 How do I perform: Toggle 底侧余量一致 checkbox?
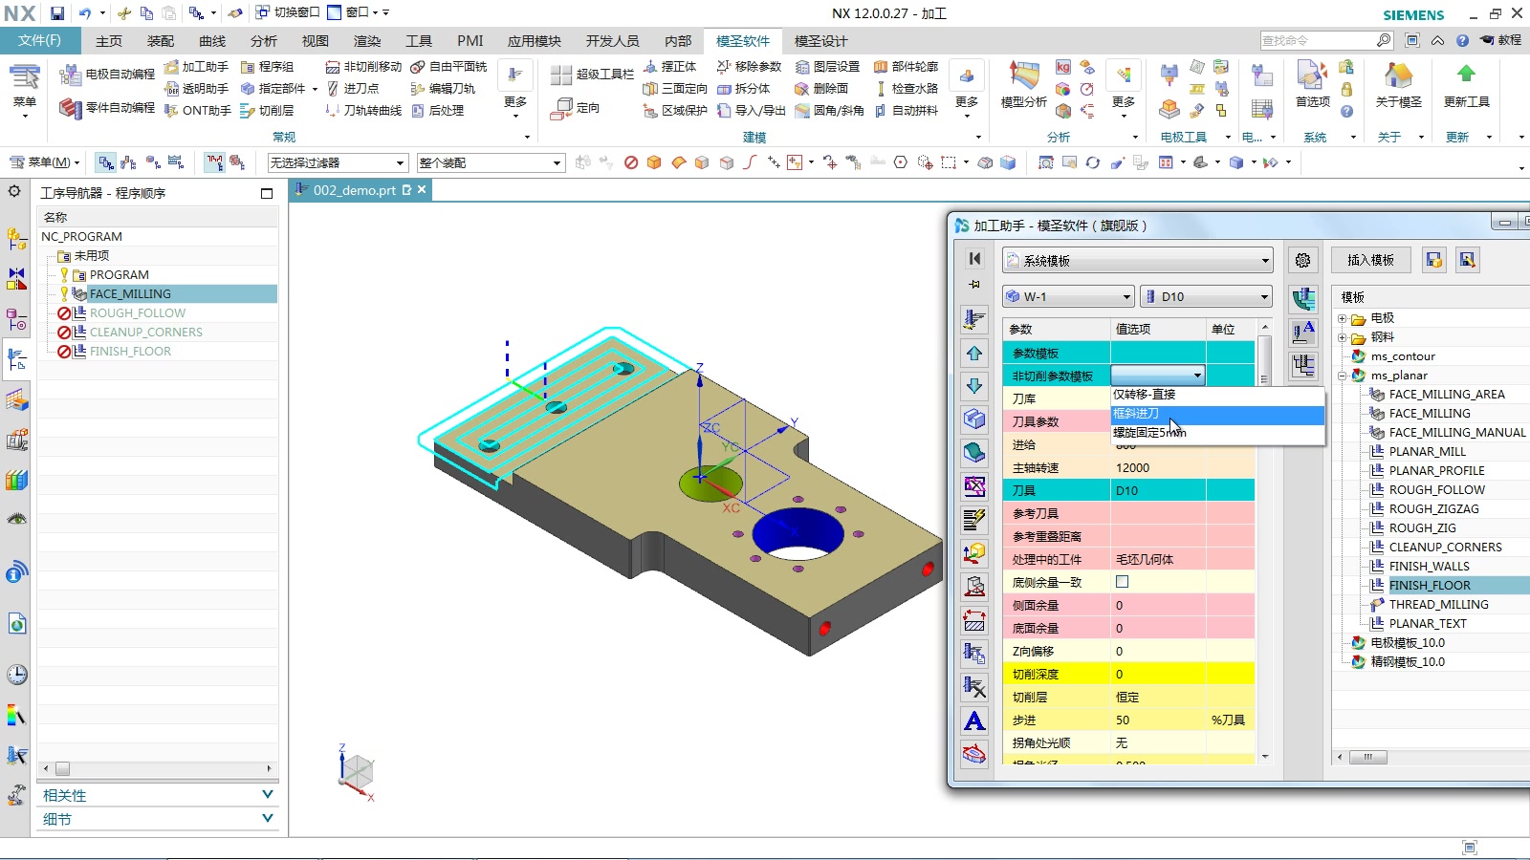[1122, 582]
